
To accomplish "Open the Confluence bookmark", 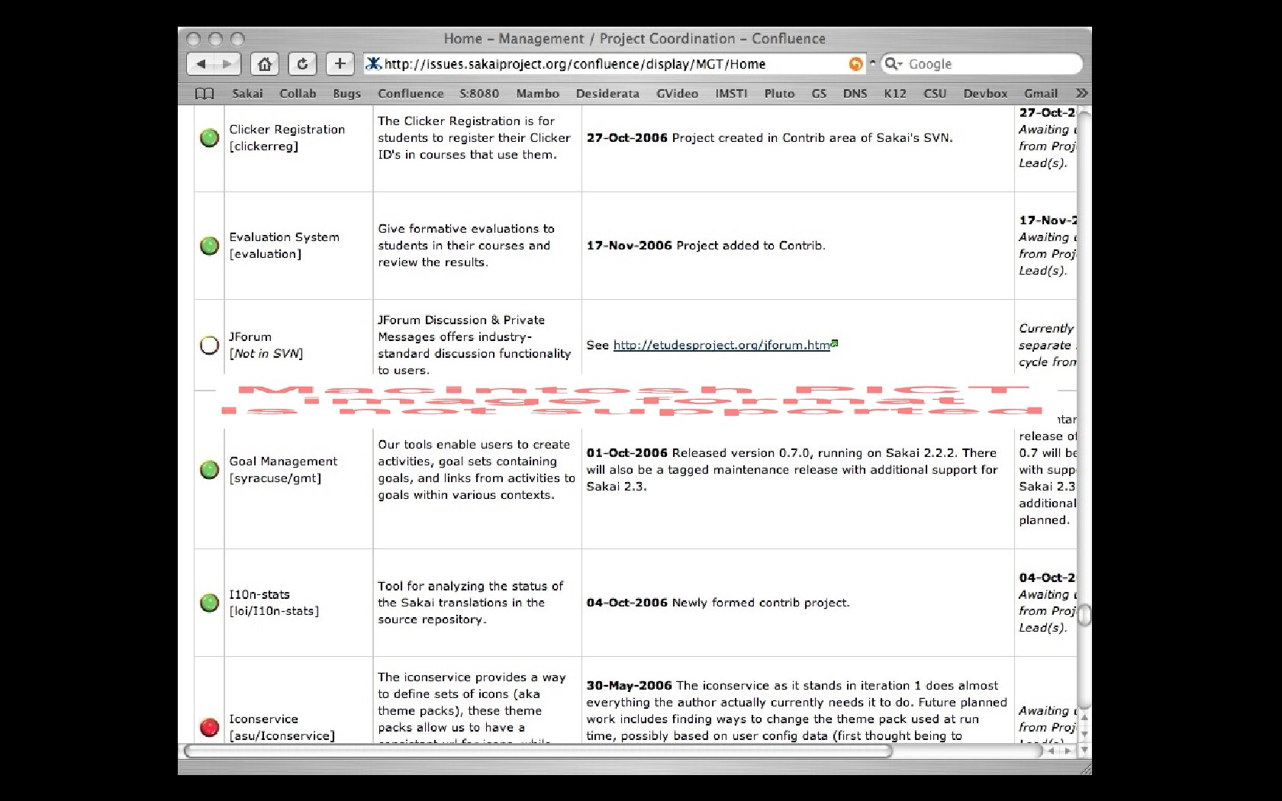I will click(411, 93).
